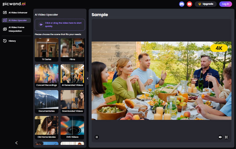Click the scene list scrollbar
This screenshot has height=149, width=236.
tap(85, 71)
